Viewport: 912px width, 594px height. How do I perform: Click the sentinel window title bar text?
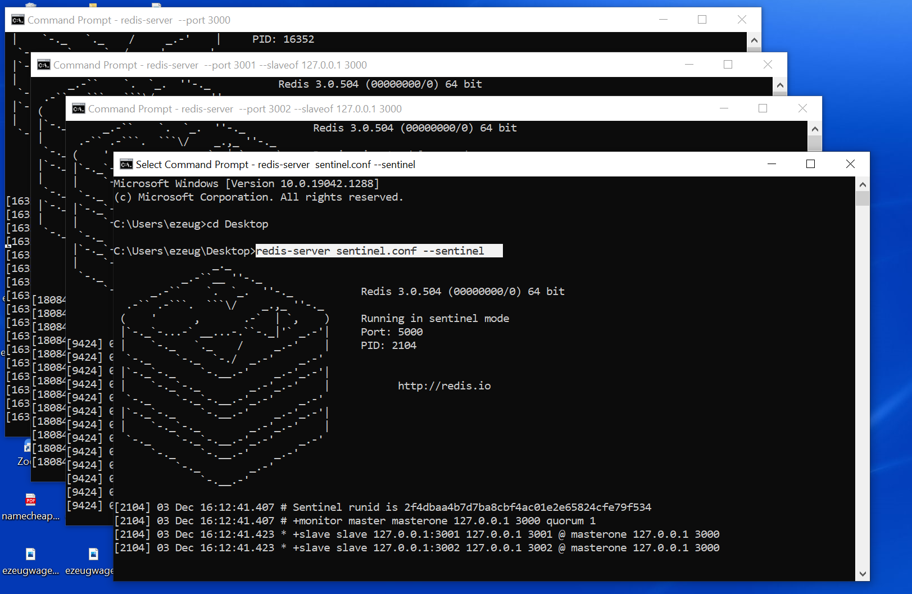(275, 165)
